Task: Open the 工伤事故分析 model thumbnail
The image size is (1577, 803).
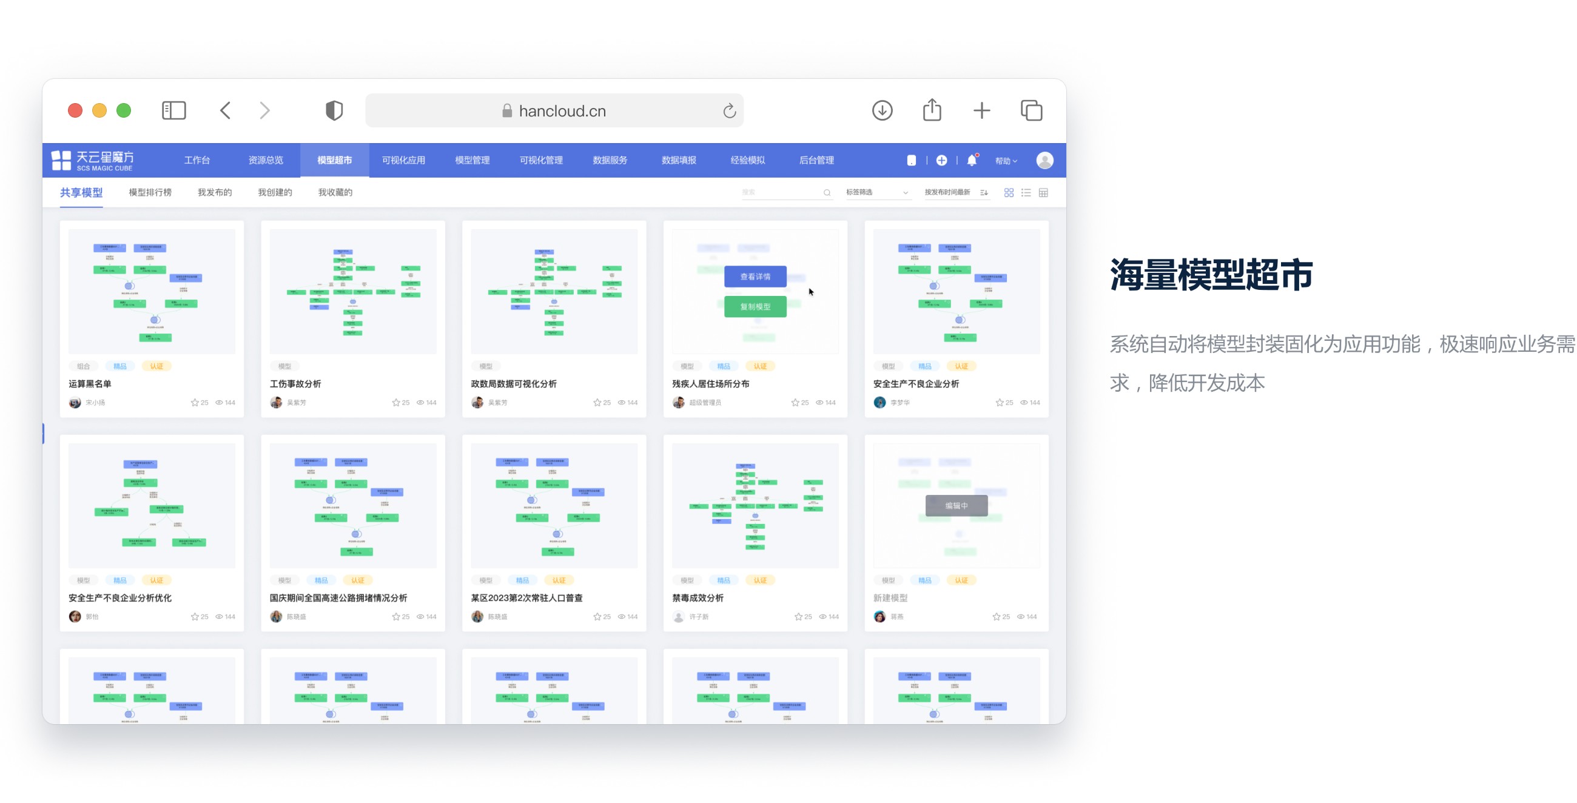Action: (353, 291)
